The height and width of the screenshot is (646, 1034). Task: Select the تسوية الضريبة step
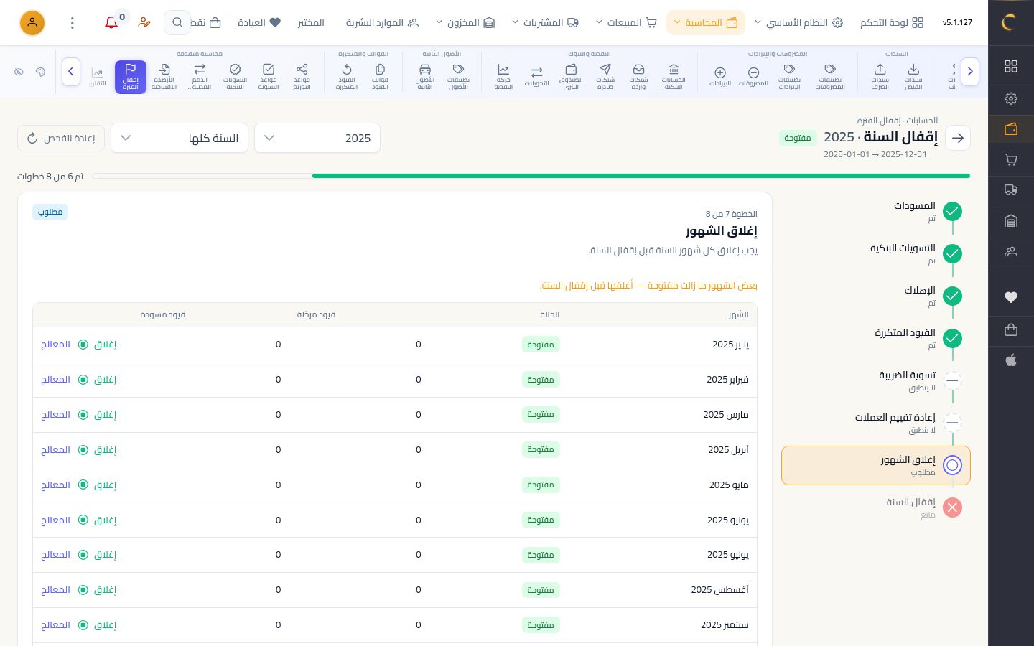point(876,380)
